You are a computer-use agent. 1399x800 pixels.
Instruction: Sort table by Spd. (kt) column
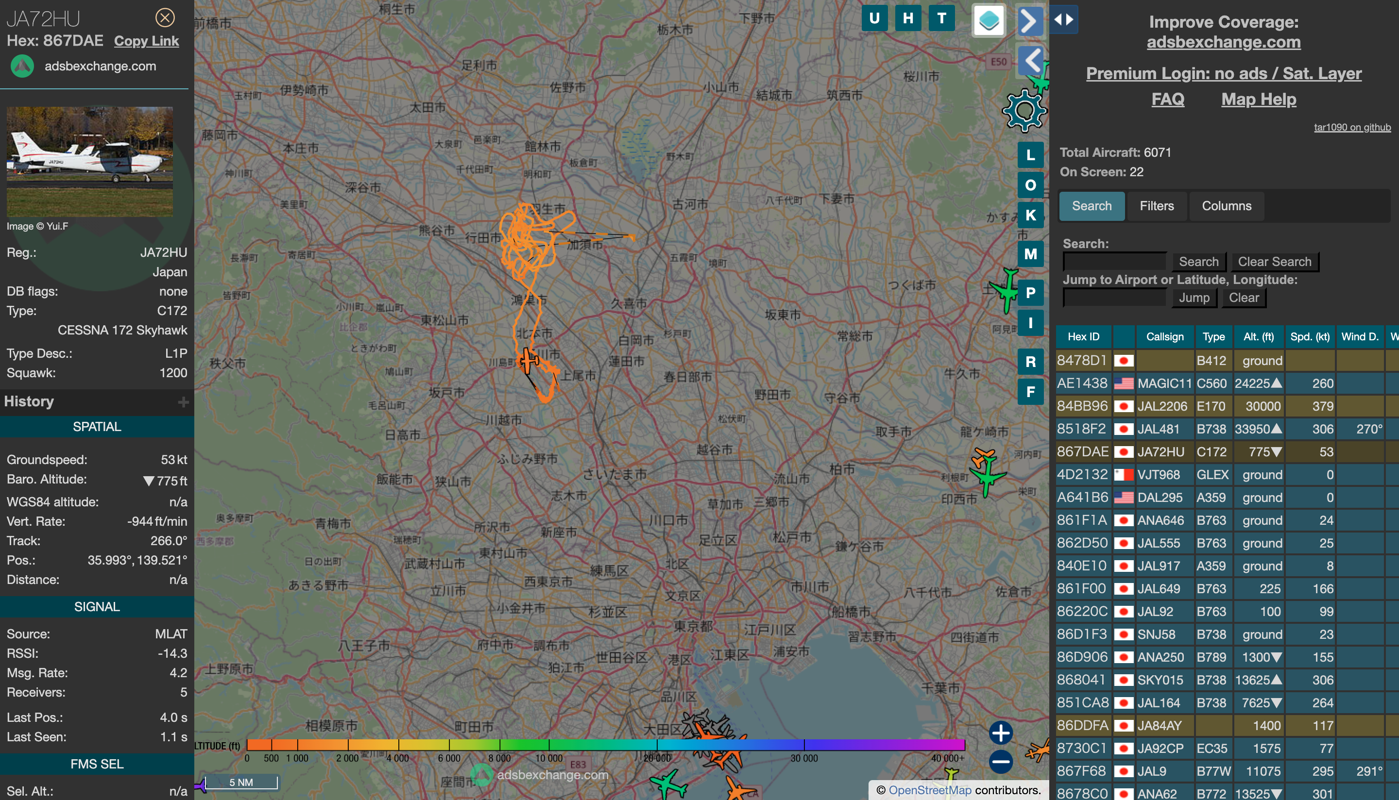pyautogui.click(x=1310, y=337)
